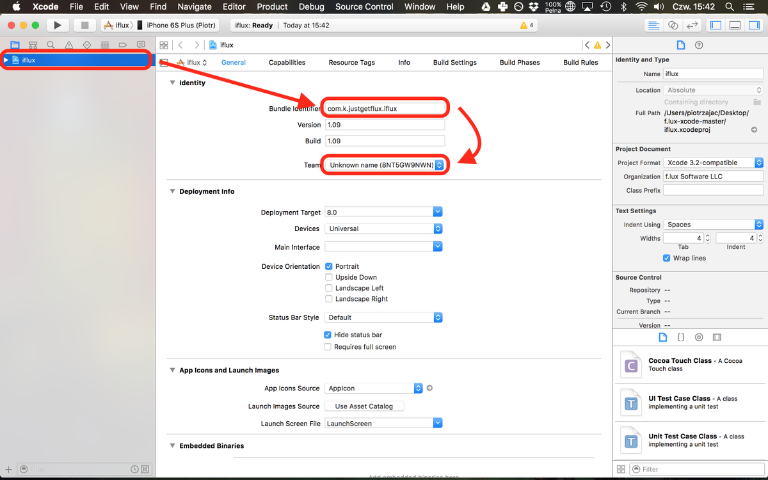The height and width of the screenshot is (480, 768).
Task: Toggle Wrap lines checkbox
Action: [x=667, y=258]
